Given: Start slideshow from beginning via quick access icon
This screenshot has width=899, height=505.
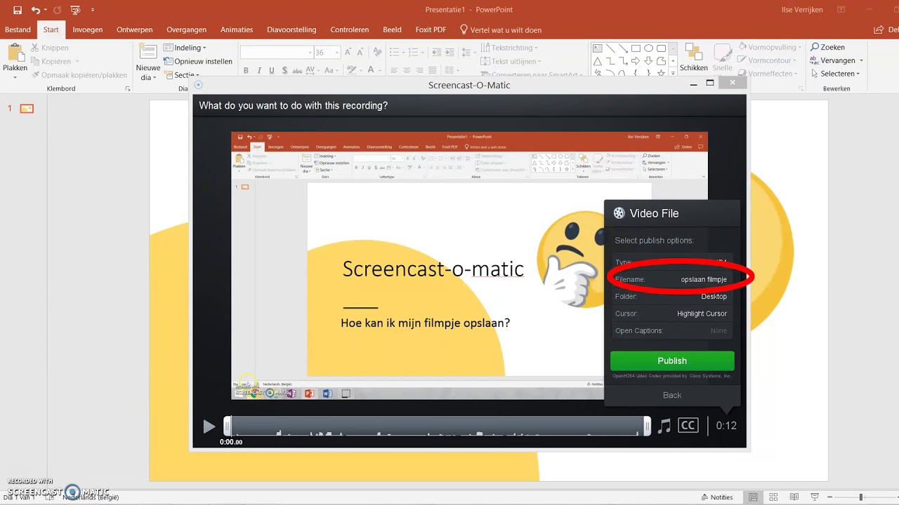Looking at the screenshot, I should (x=75, y=10).
